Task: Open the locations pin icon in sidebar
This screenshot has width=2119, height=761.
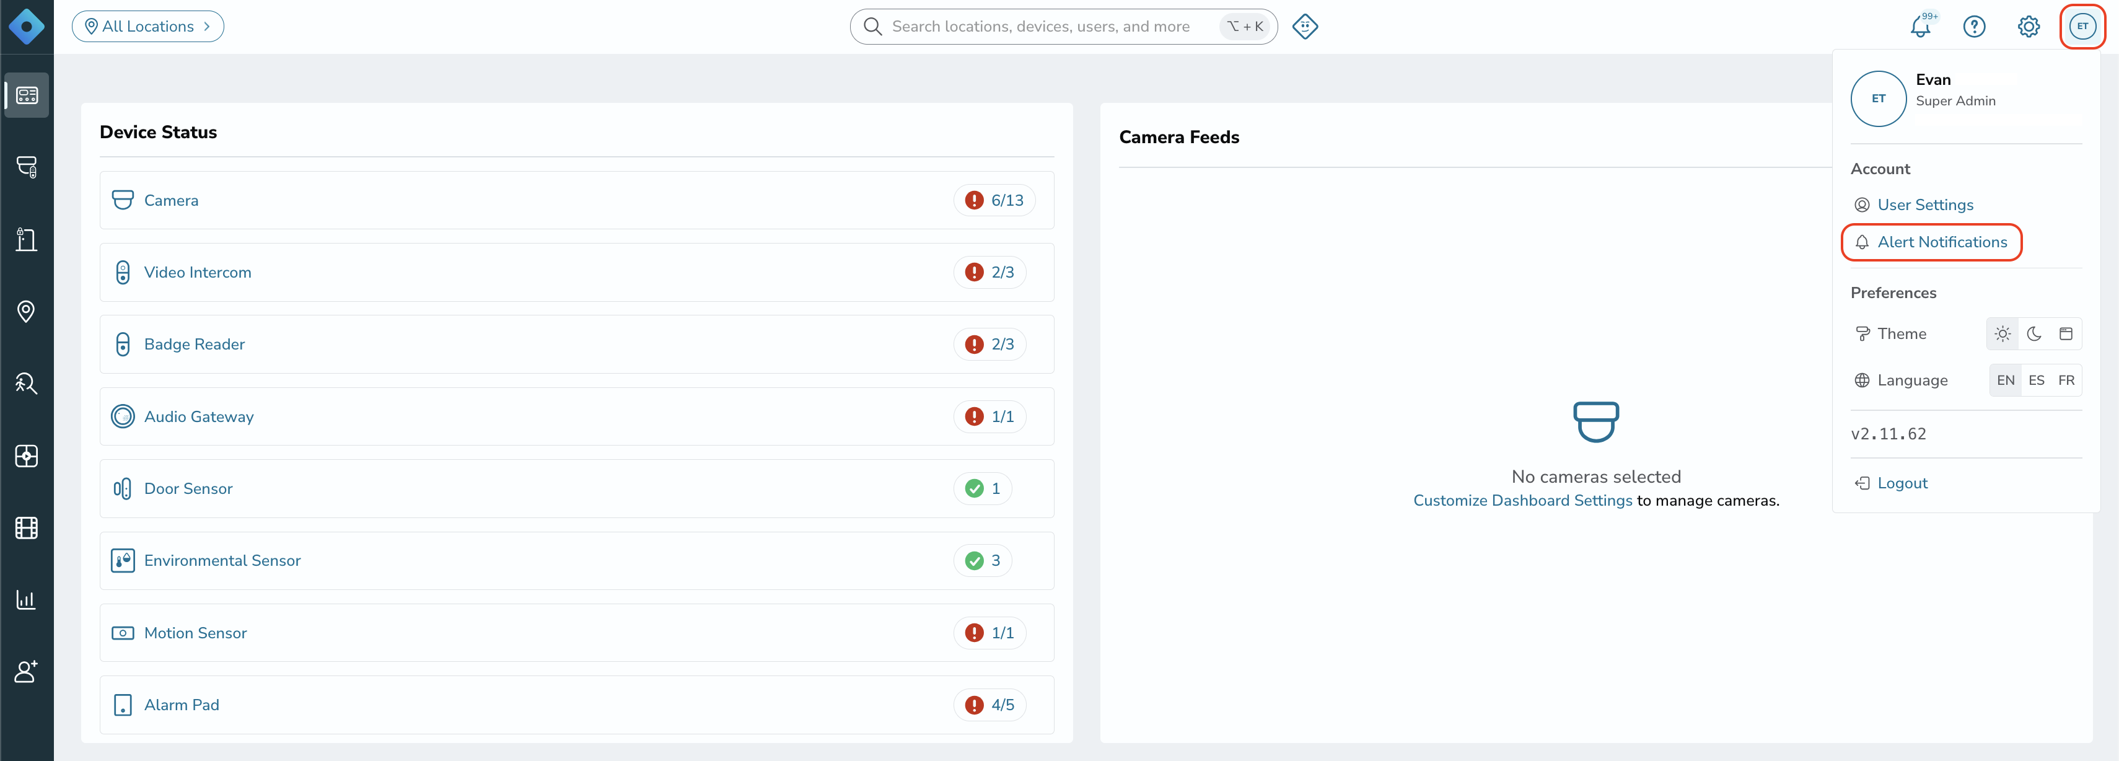Action: 26,311
